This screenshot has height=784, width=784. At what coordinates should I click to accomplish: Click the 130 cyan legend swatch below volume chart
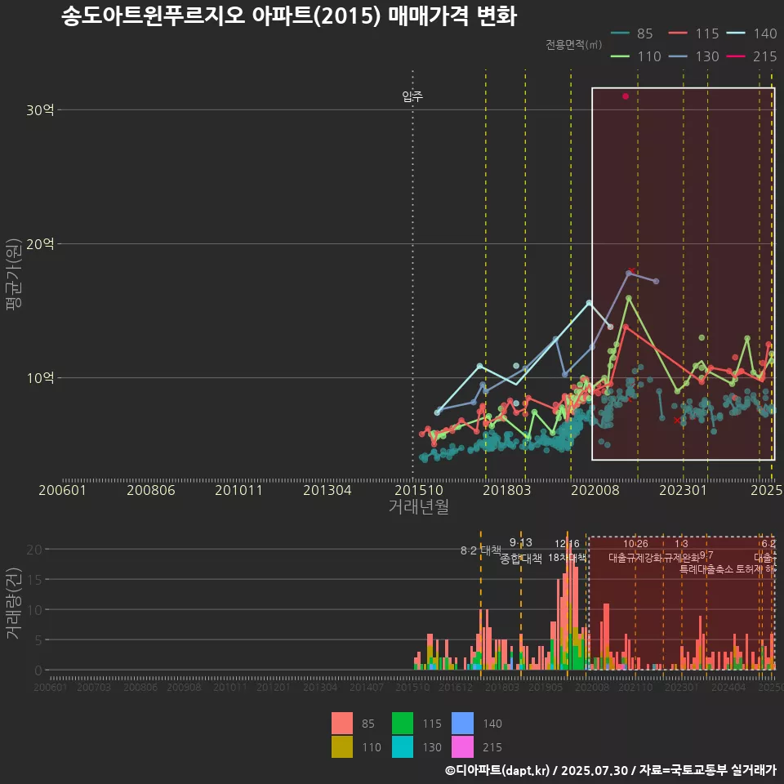click(x=403, y=747)
